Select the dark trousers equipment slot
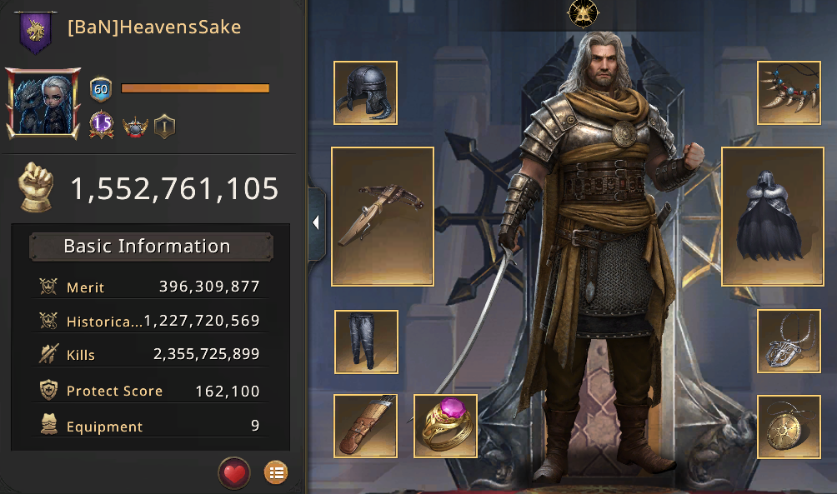Viewport: 837px width, 494px height. pyautogui.click(x=366, y=342)
